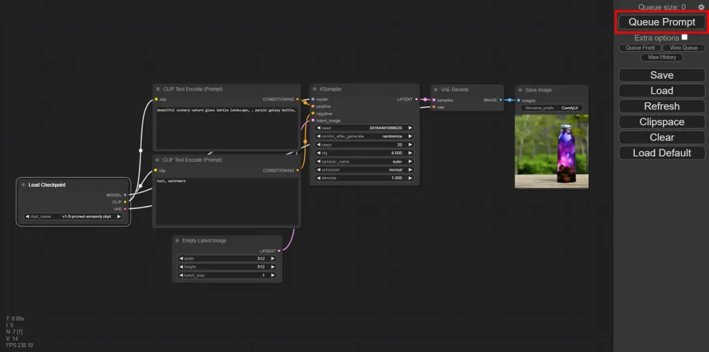Collapse the Empty Latent Image node via its dot

pos(177,241)
